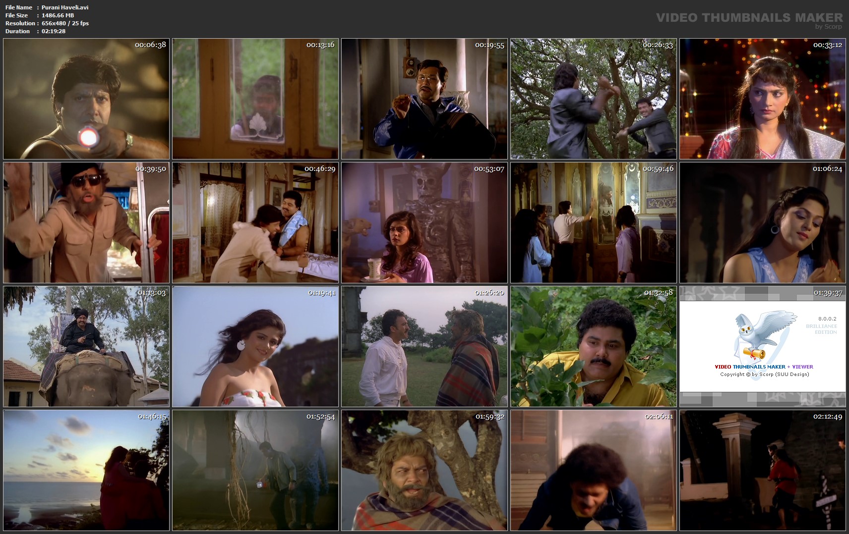Click the 'Copyright © by Scorp (SUU Design)' text

(x=764, y=374)
